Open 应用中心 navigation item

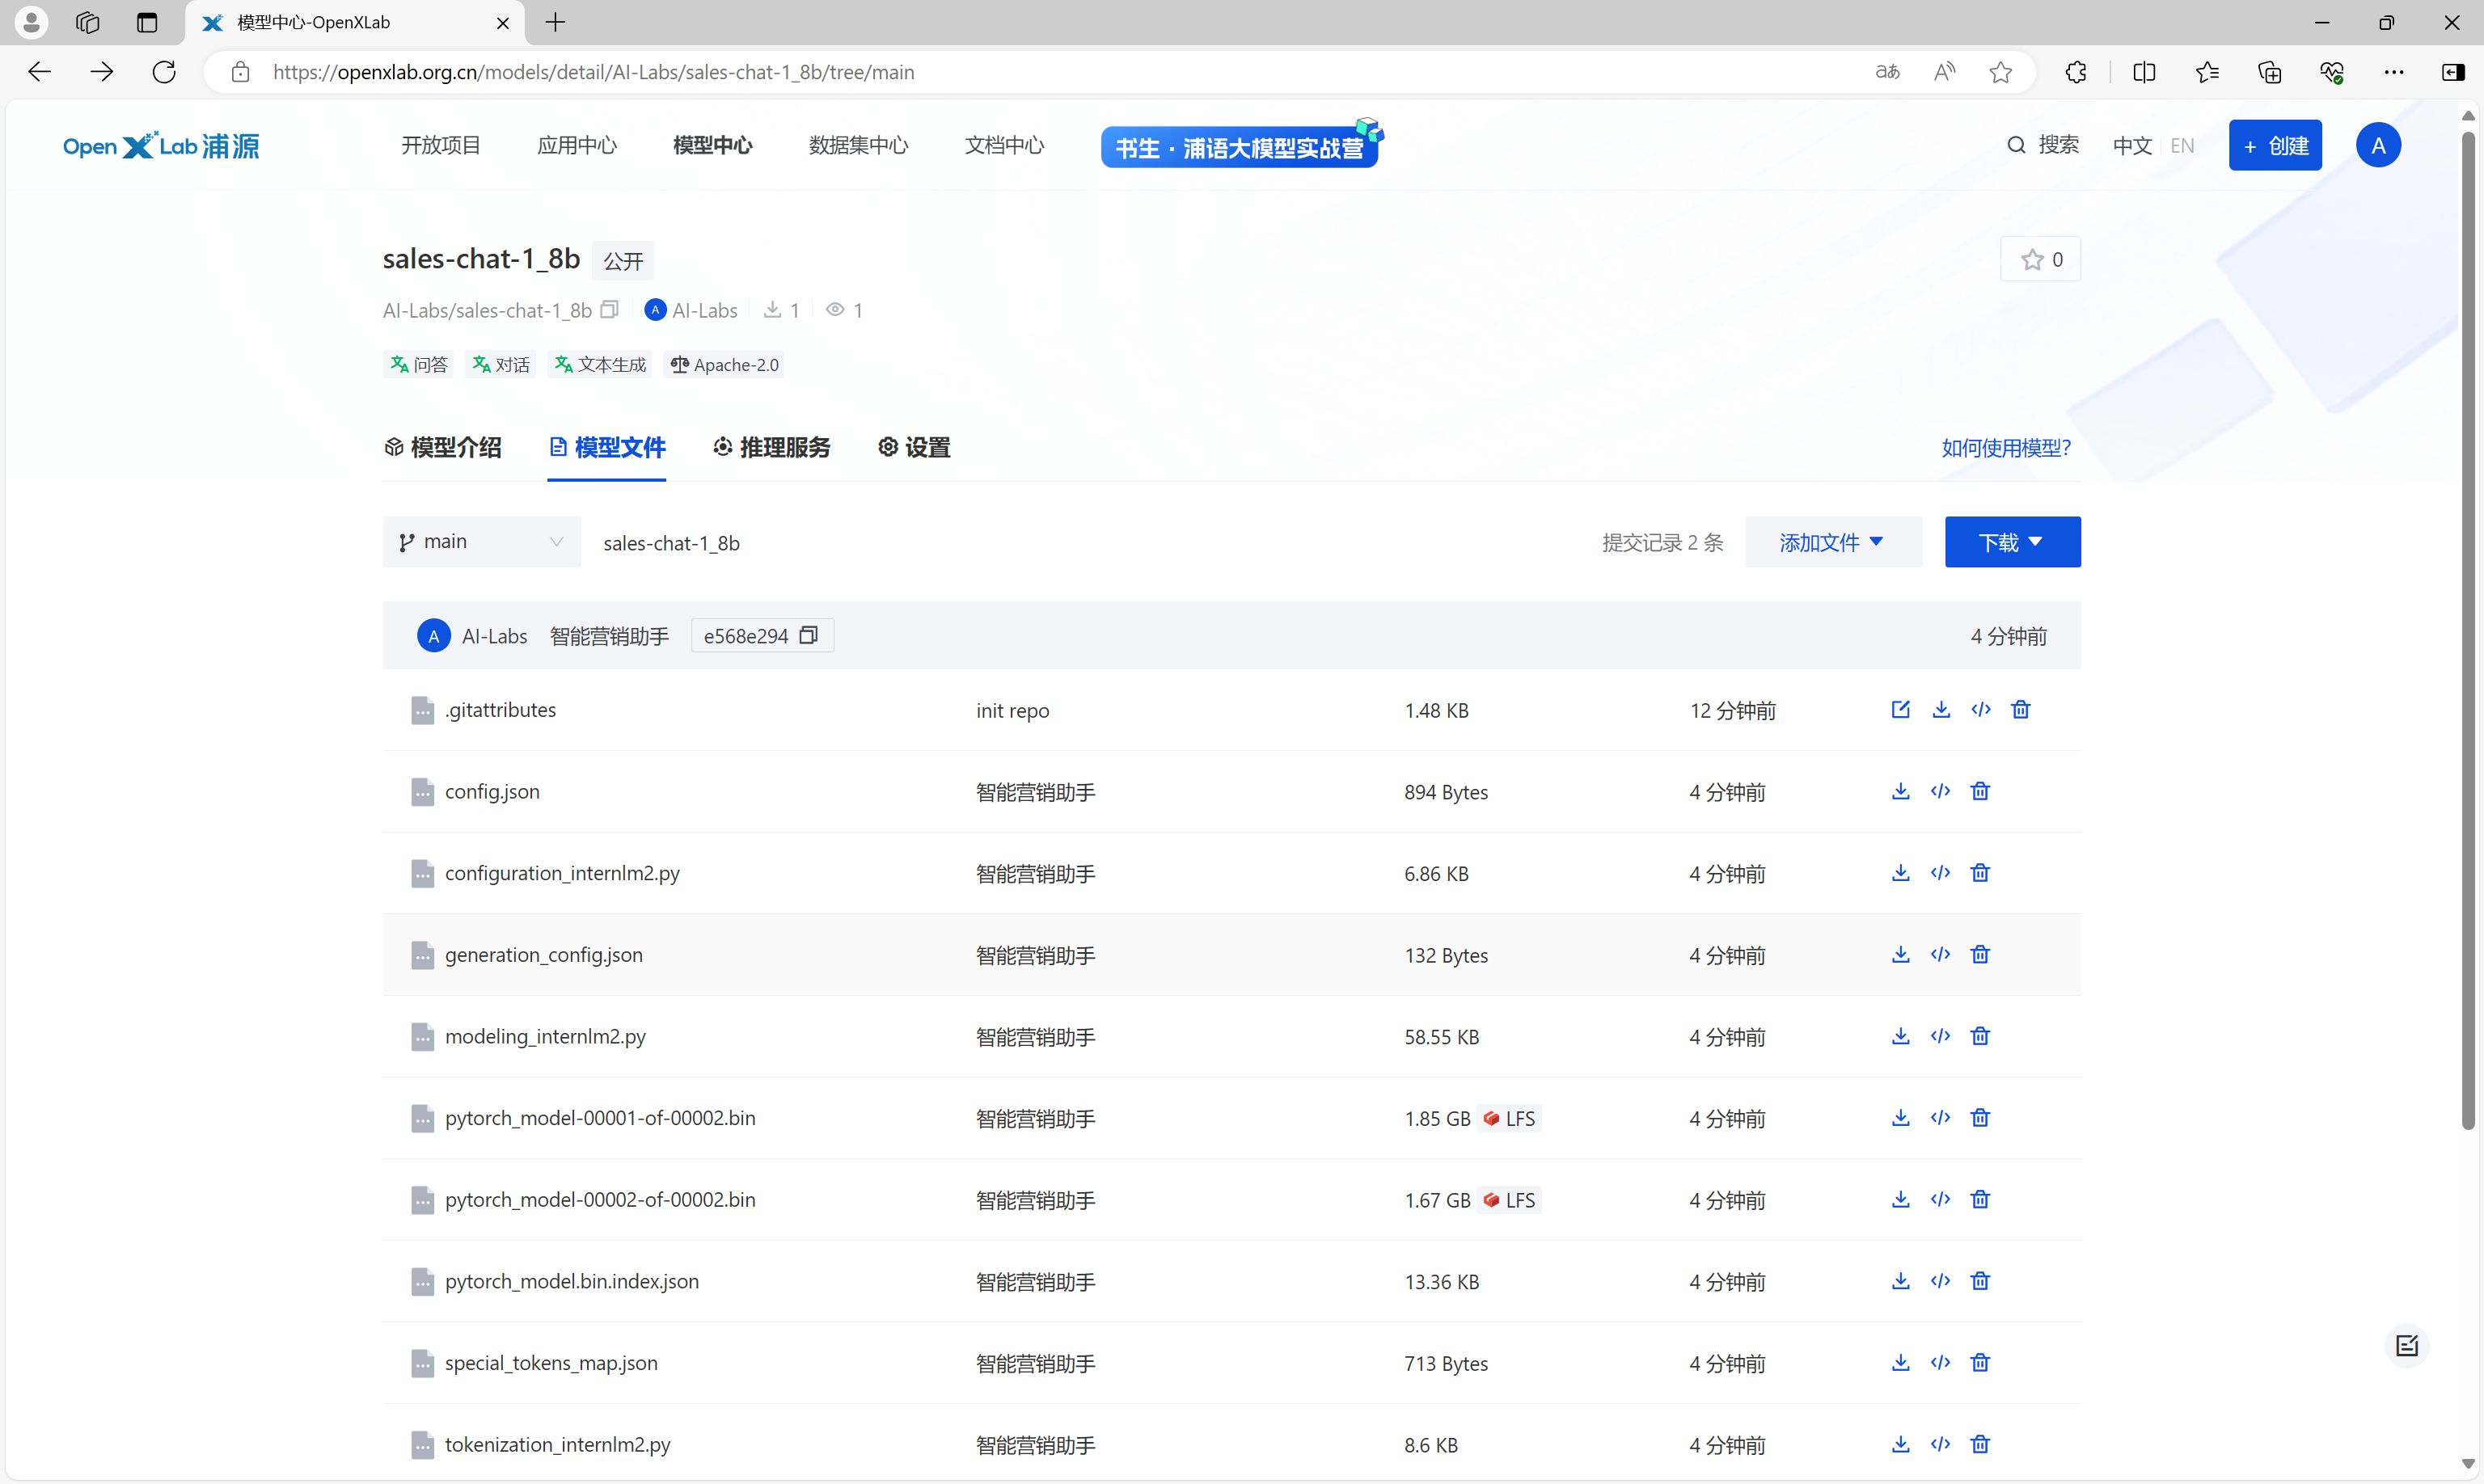[x=577, y=146]
